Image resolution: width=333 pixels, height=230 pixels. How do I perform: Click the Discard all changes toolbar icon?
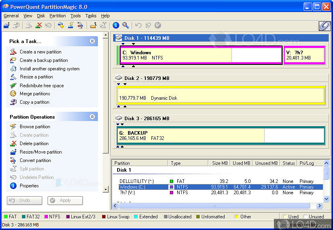pos(148,25)
